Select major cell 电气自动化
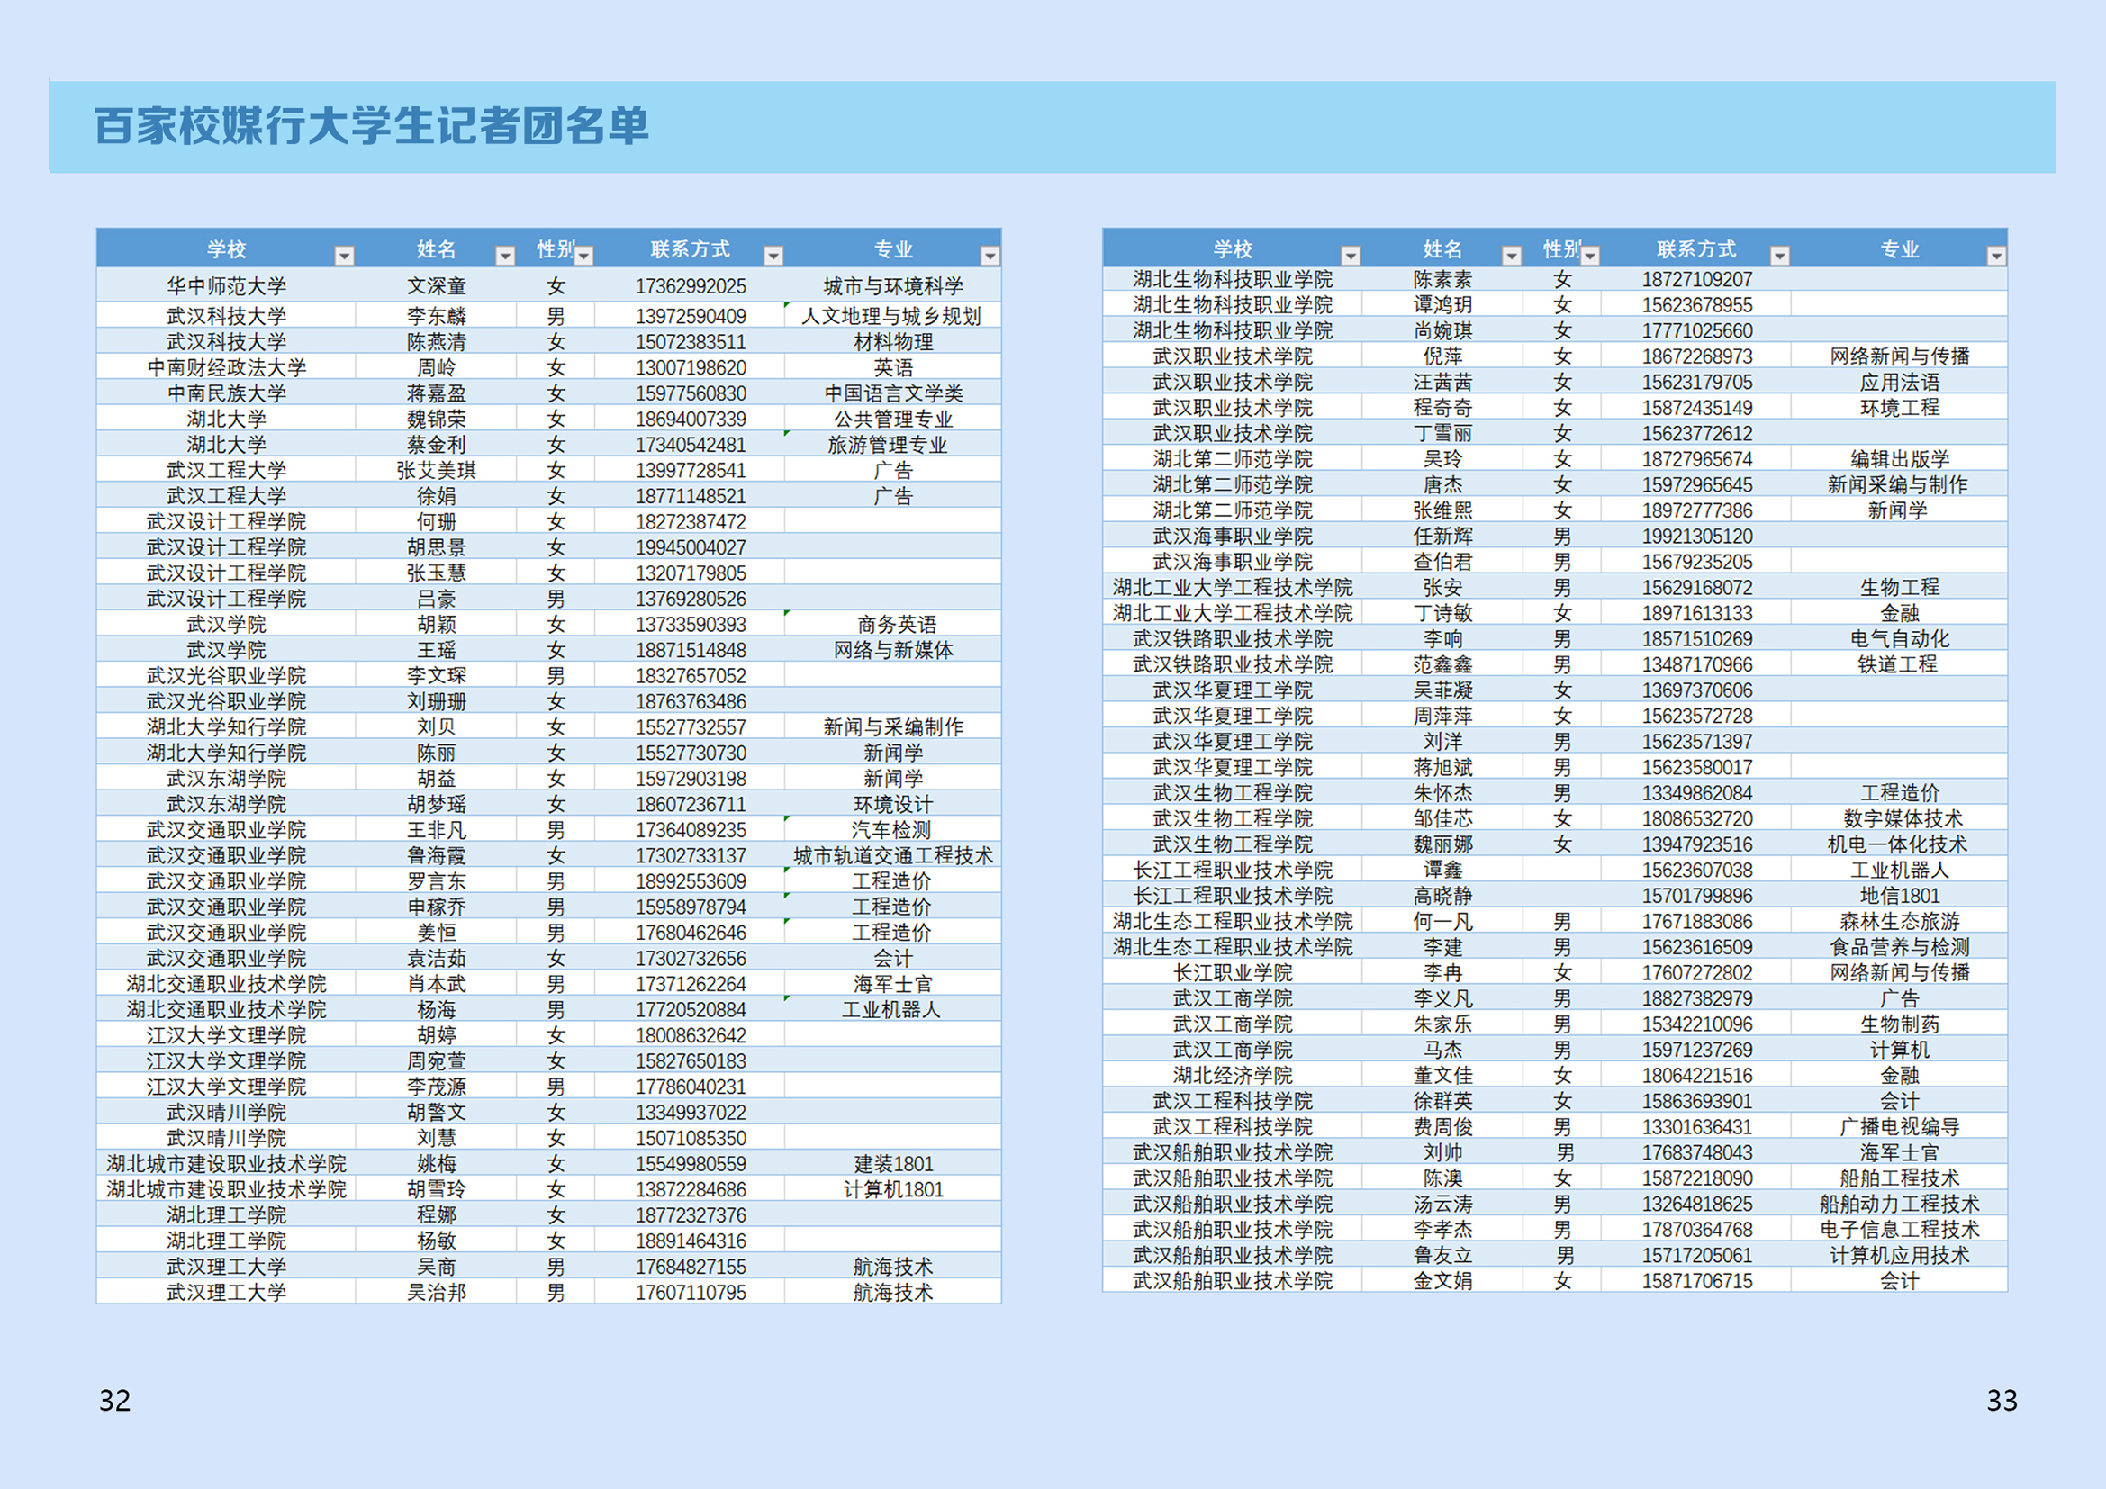 [1900, 638]
